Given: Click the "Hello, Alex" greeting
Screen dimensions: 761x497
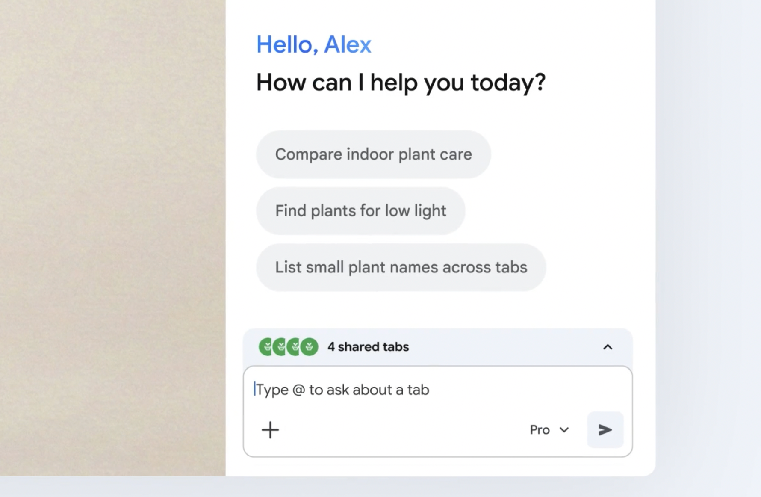Looking at the screenshot, I should [313, 44].
